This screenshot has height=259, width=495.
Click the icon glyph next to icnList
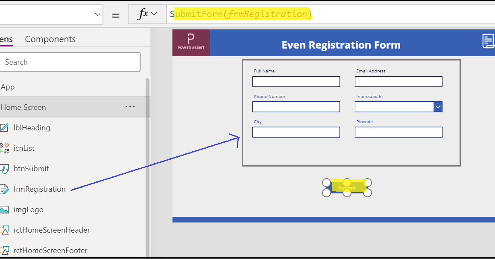point(5,148)
